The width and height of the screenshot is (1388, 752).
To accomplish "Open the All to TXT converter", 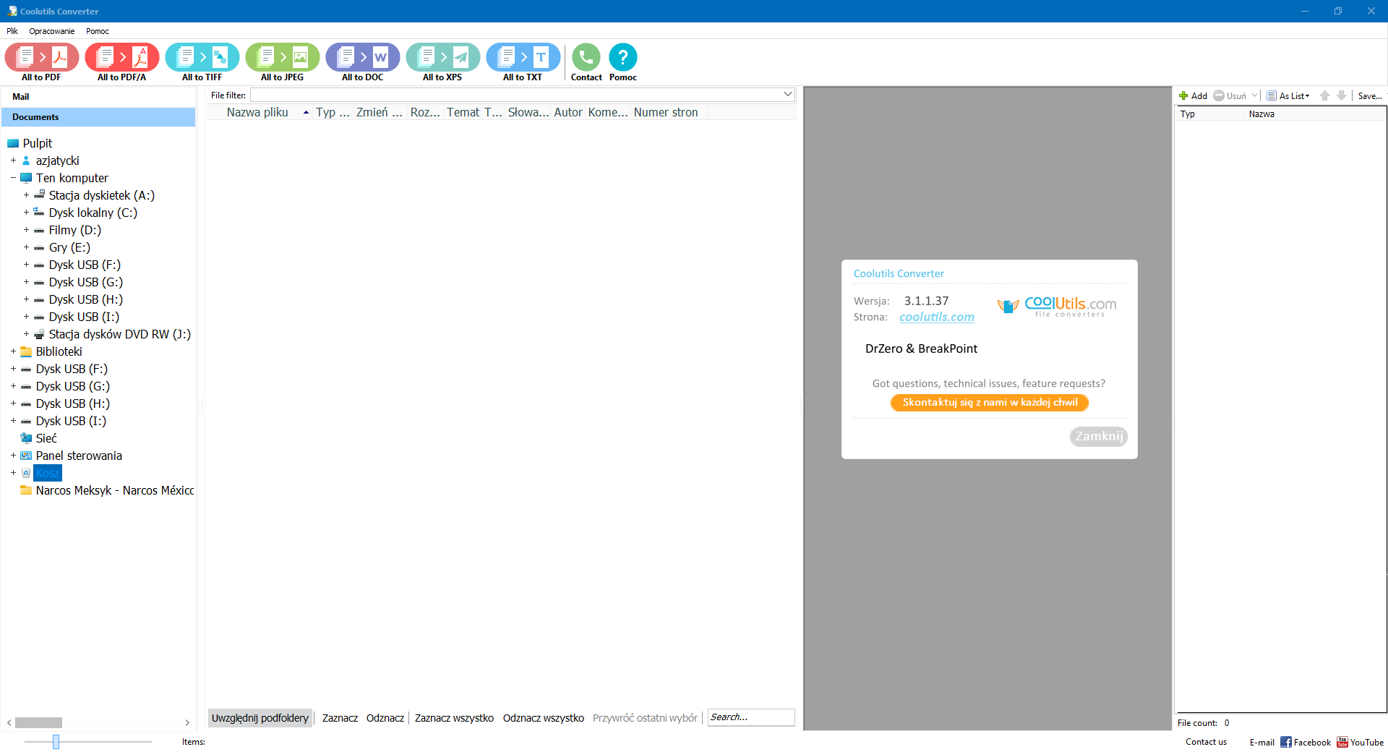I will 523,57.
